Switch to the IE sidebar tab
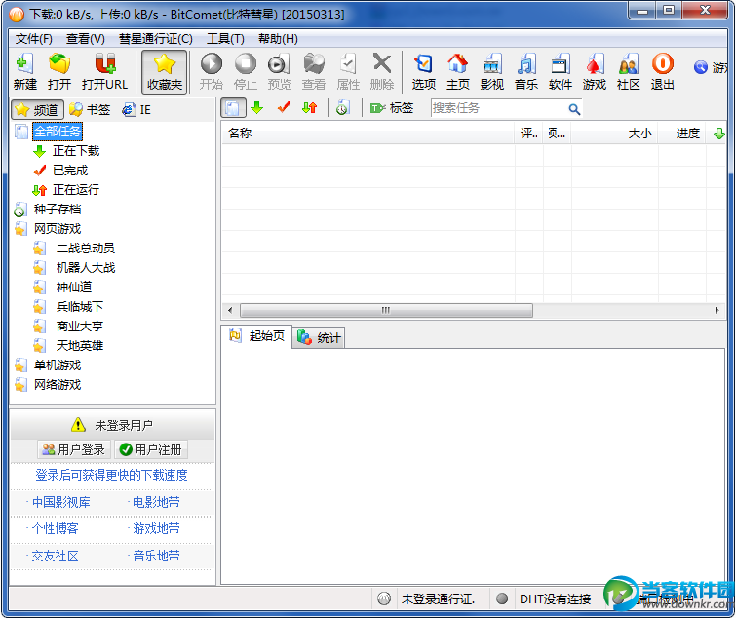 tap(136, 110)
